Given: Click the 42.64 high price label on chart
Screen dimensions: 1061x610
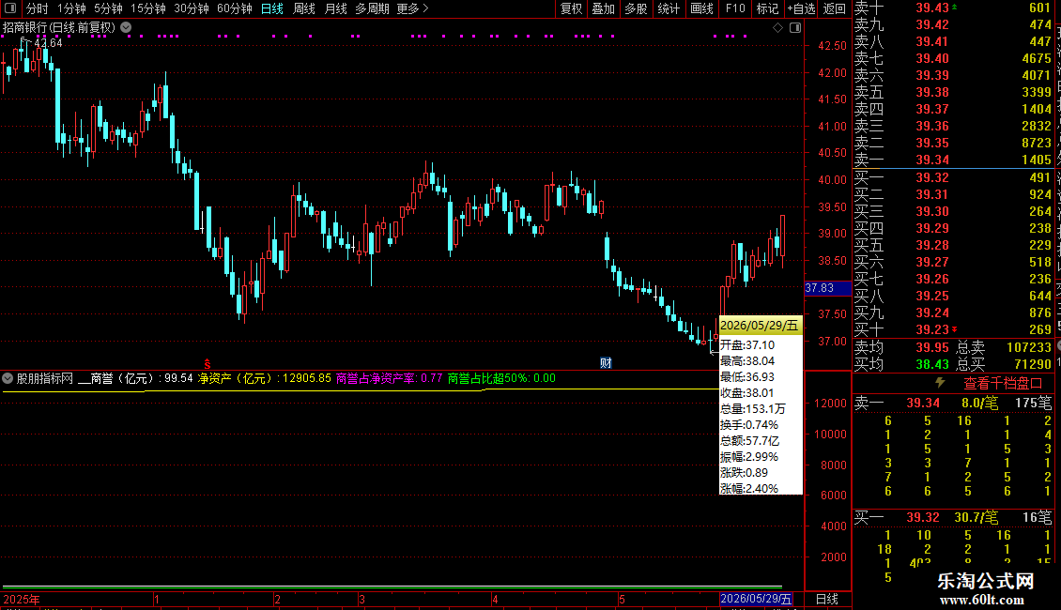Looking at the screenshot, I should pyautogui.click(x=47, y=42).
